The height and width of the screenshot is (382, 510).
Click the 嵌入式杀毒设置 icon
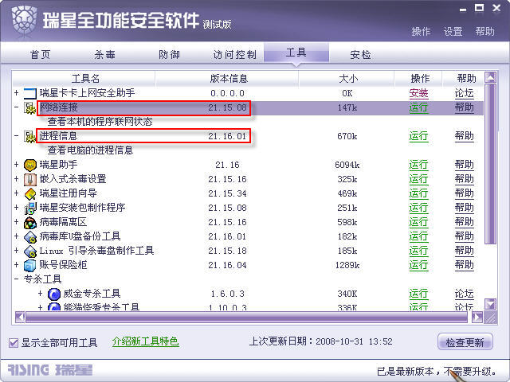[30, 179]
